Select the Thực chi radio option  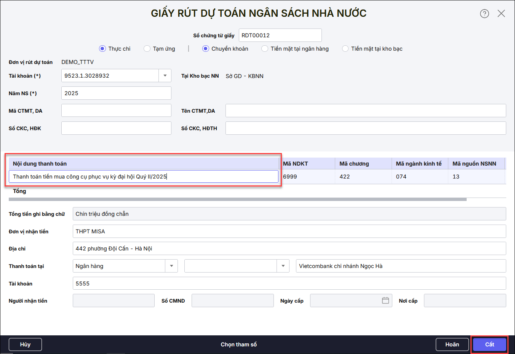pos(102,49)
